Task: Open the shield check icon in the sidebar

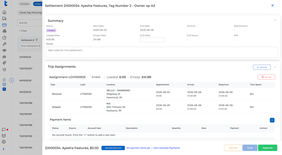Action: tap(4, 69)
